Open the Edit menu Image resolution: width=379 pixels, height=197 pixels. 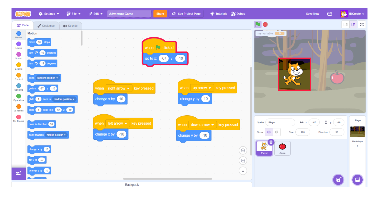96,14
